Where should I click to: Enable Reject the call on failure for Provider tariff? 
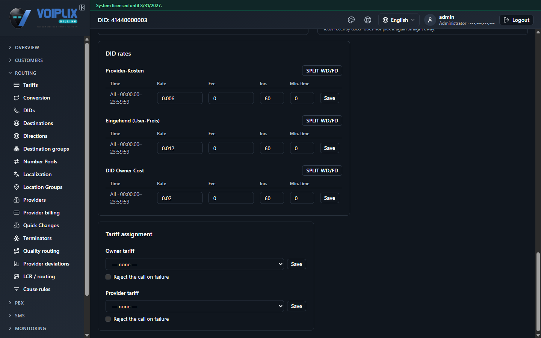108,319
